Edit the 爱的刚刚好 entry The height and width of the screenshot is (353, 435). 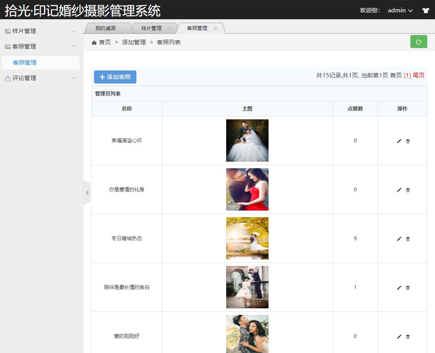coord(399,336)
